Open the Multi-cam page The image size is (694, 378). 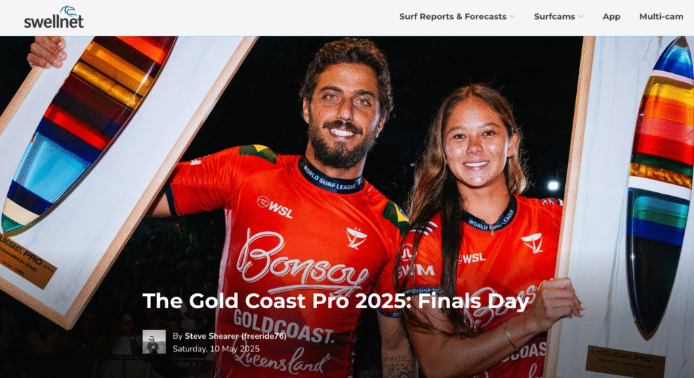point(661,16)
